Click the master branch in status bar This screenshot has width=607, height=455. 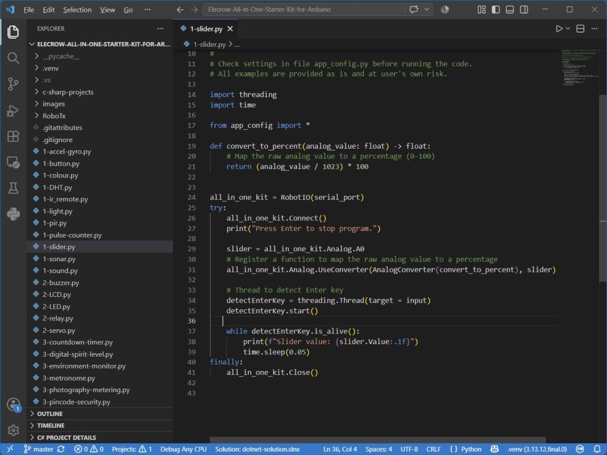tap(39, 449)
